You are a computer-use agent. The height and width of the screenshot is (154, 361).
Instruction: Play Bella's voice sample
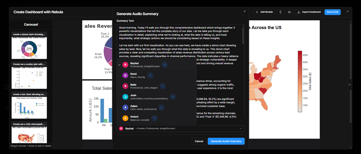coord(162,86)
